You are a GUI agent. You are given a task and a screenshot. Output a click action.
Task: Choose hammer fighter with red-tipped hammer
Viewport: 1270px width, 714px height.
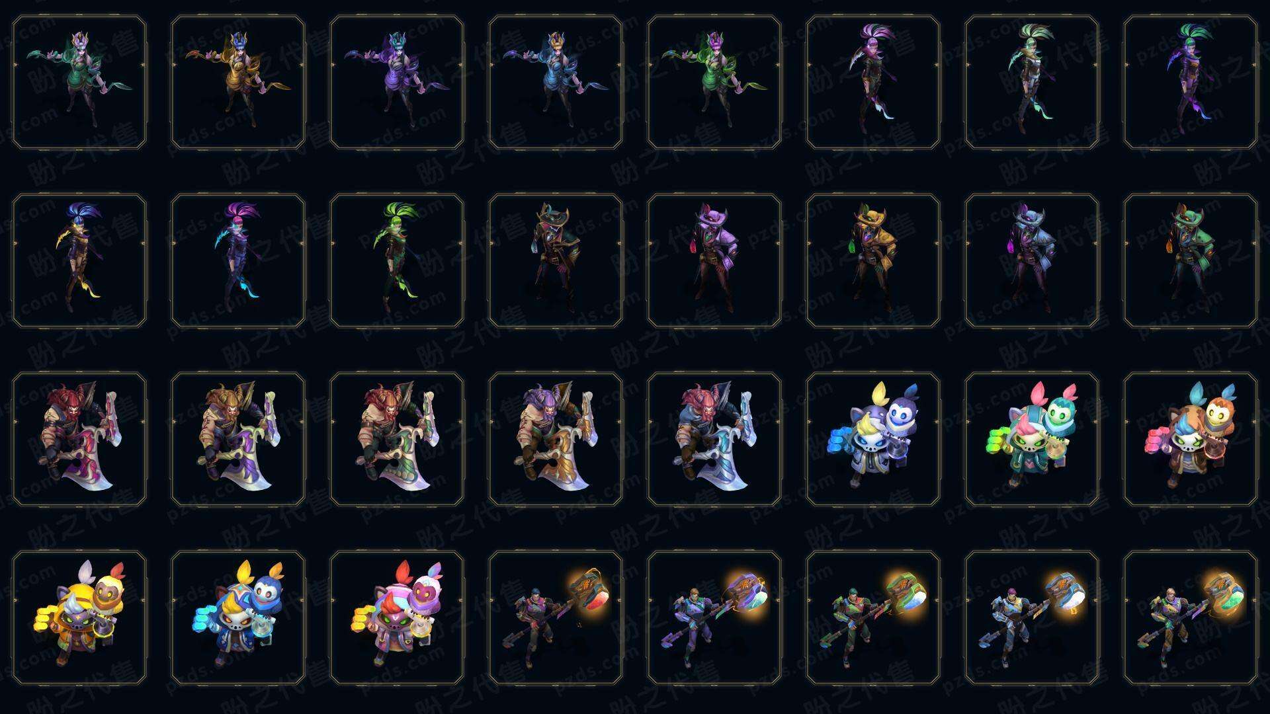[556, 618]
